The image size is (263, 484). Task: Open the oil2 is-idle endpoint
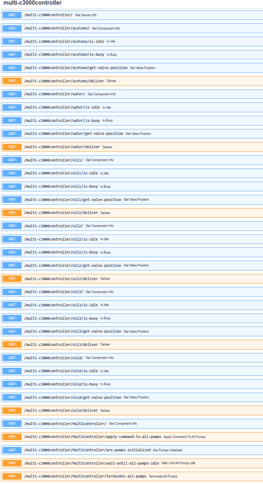point(132,239)
